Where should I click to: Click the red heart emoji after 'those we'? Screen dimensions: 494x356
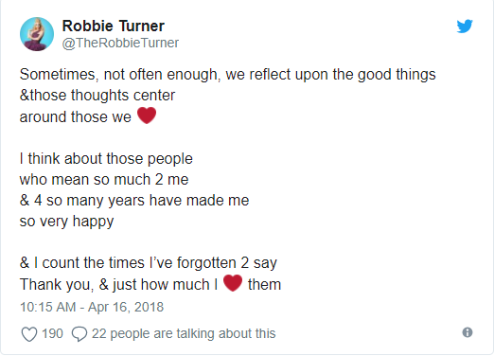pyautogui.click(x=147, y=116)
